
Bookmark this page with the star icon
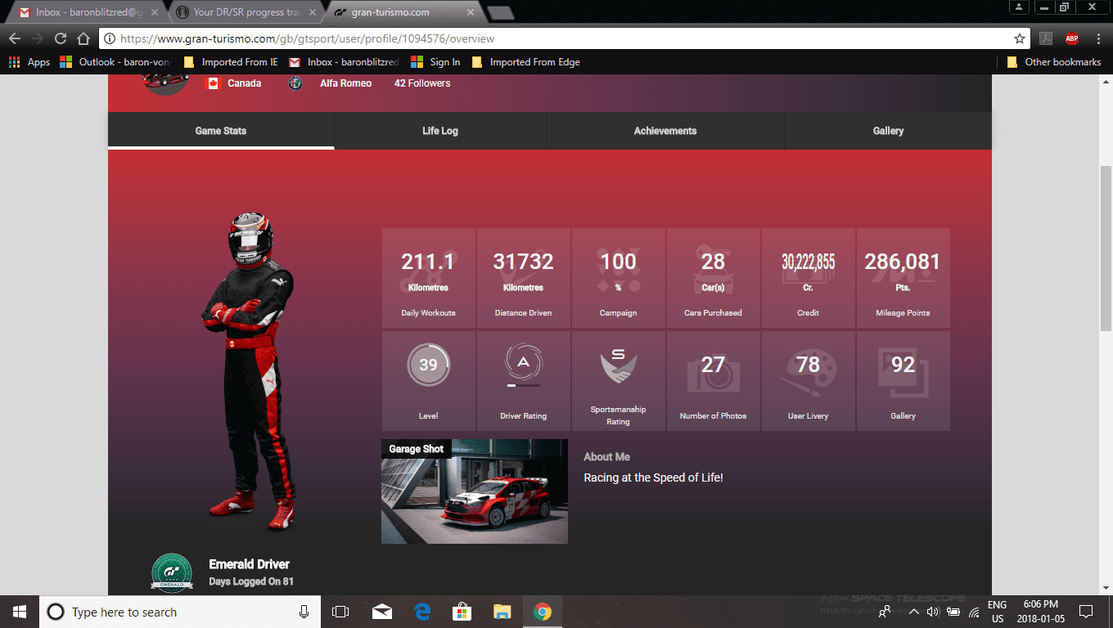coord(1019,38)
